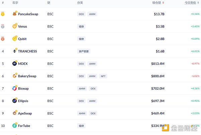Image resolution: width=201 pixels, height=135 pixels.
Task: Click the TRANCHESS chess-piece icon
Action: pos(14,51)
